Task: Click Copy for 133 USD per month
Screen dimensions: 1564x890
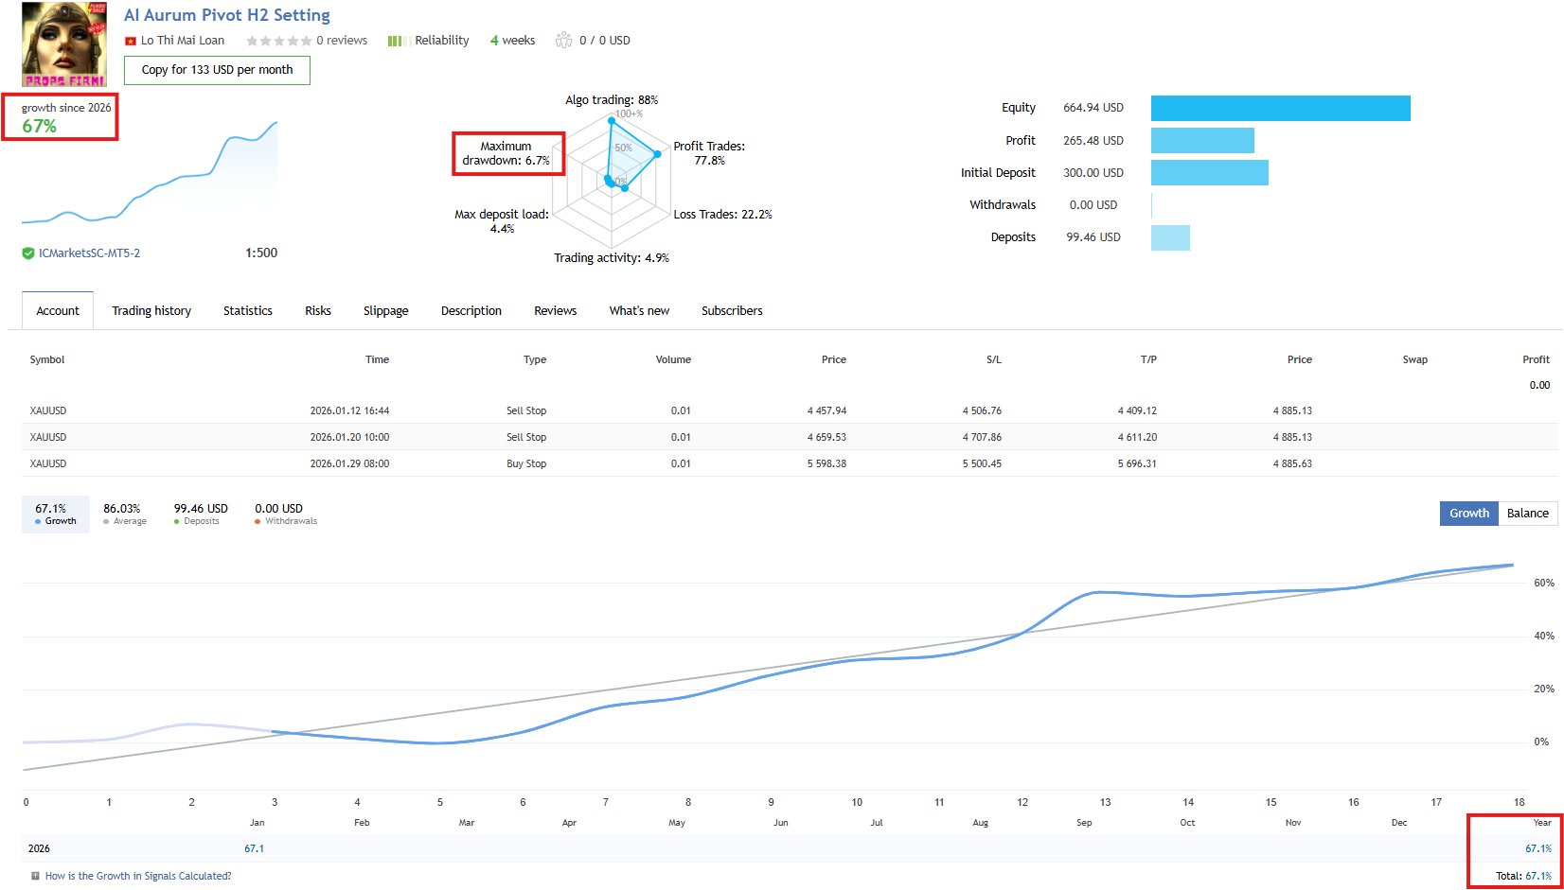Action: (217, 70)
